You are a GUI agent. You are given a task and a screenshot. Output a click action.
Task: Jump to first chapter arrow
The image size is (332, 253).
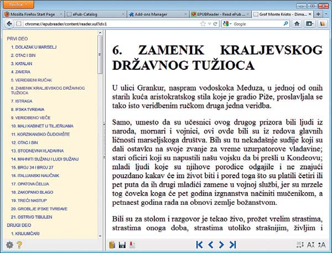pyautogui.click(x=199, y=245)
